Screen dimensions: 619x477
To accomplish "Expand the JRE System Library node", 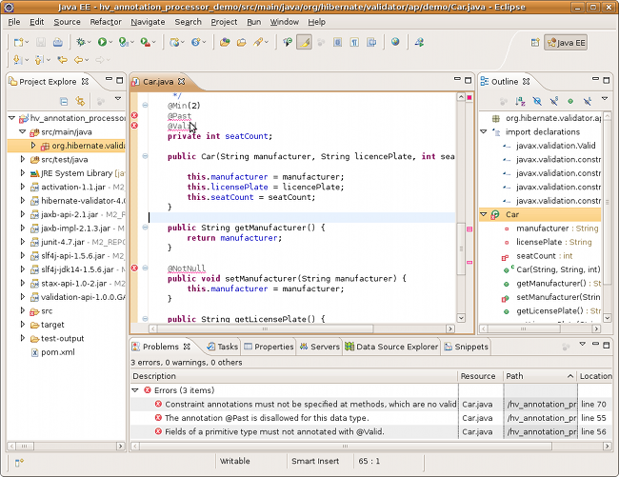I will [x=23, y=173].
